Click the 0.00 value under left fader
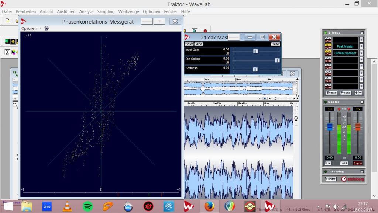378x213 pixels. (330, 158)
